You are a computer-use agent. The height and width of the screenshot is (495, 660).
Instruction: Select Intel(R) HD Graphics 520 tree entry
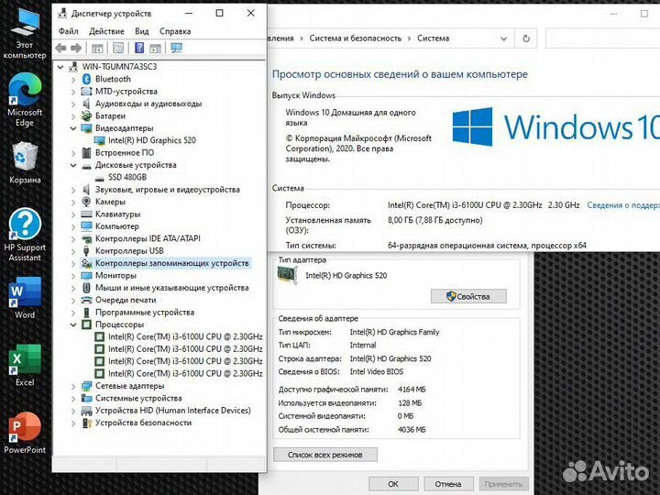tap(152, 140)
